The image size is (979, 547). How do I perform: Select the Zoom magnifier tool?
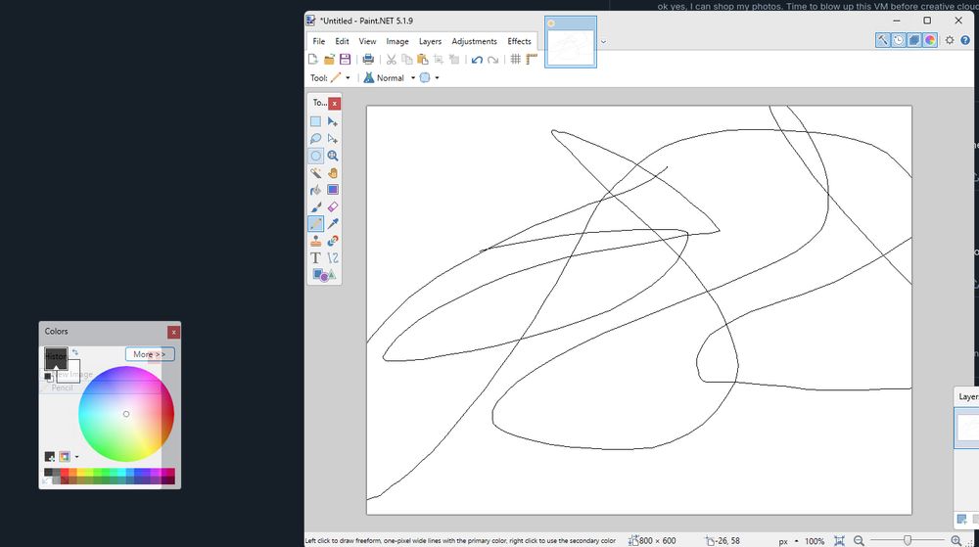(333, 156)
